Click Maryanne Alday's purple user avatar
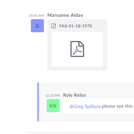This screenshot has width=134, height=134. (x=37, y=26)
